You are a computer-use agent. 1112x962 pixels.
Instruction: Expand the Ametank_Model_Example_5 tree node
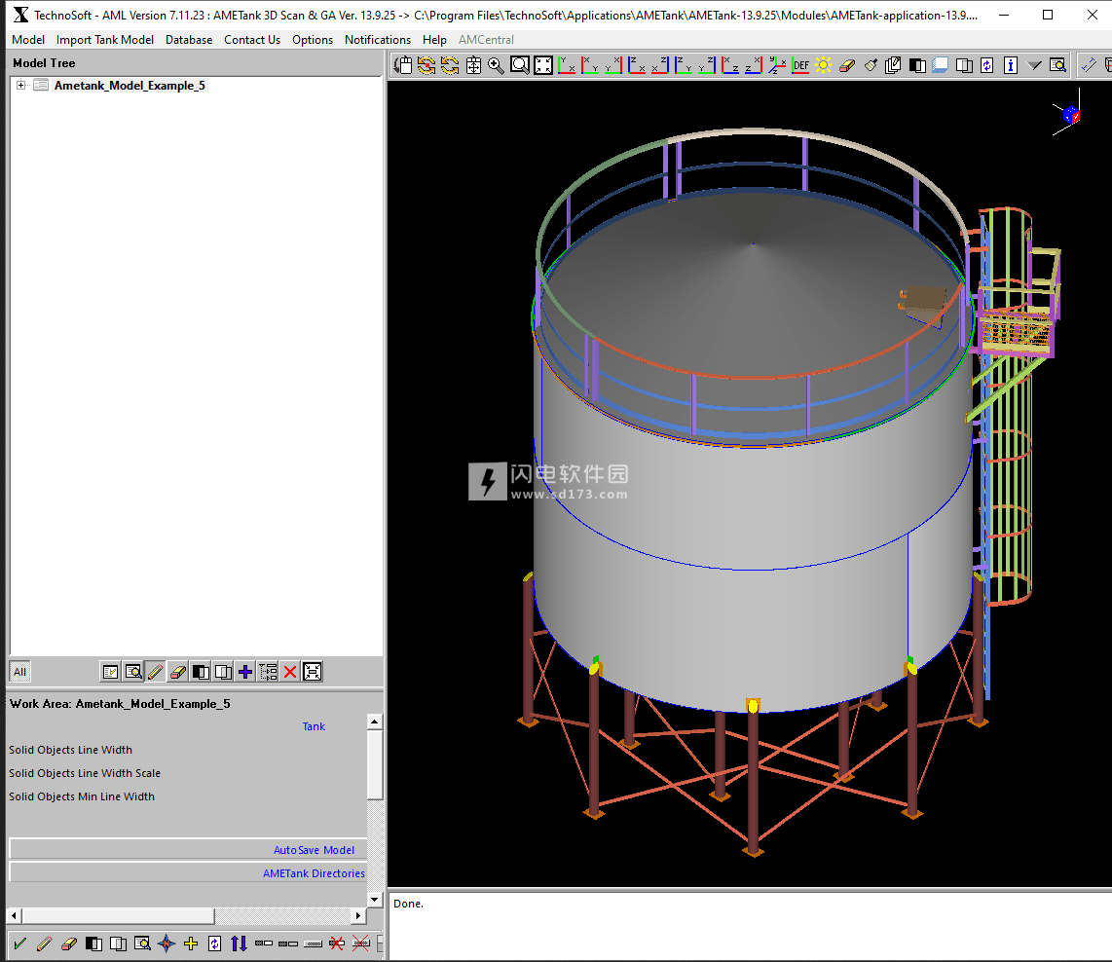click(x=21, y=86)
